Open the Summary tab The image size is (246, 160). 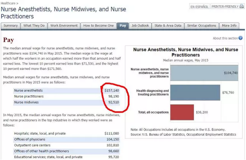[x=11, y=26]
